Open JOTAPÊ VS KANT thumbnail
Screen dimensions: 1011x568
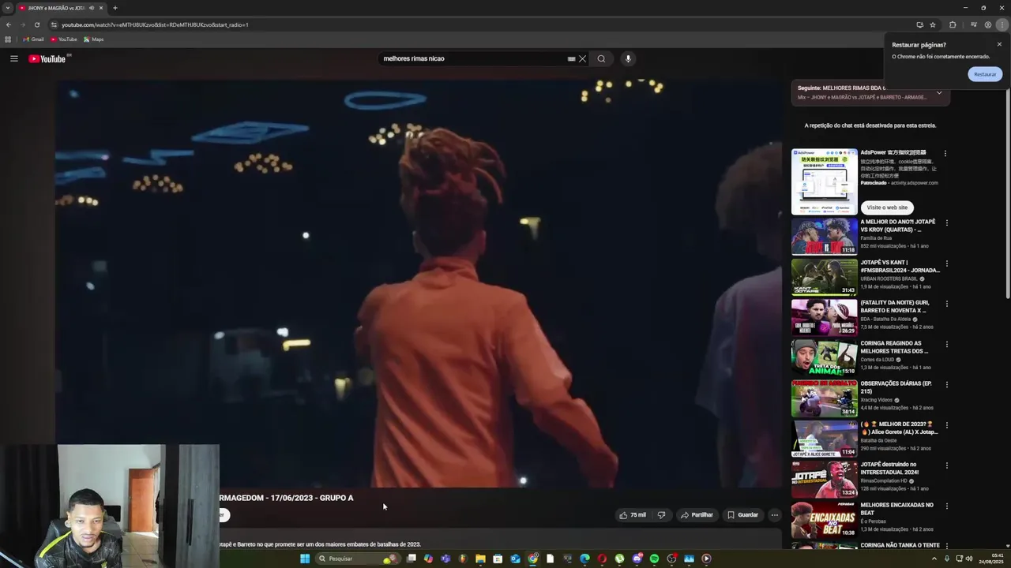tap(824, 277)
